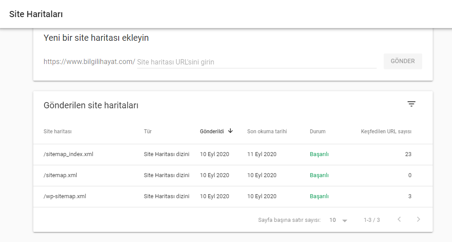Sort by Site haritası column header
This screenshot has height=242, width=452.
[x=57, y=132]
